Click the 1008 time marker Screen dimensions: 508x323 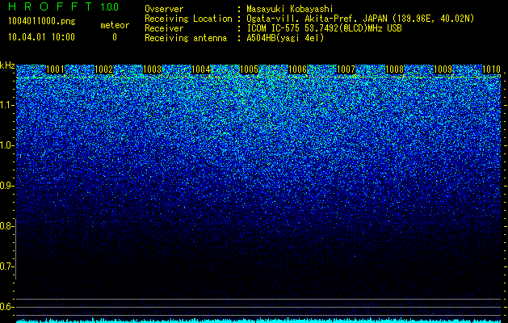(x=394, y=69)
